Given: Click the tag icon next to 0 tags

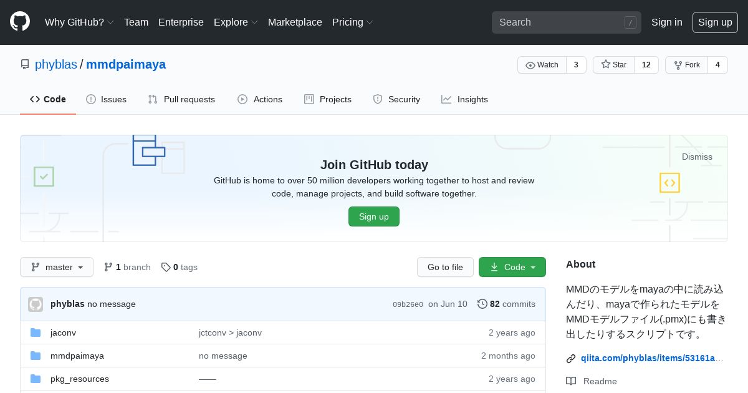Looking at the screenshot, I should (166, 267).
